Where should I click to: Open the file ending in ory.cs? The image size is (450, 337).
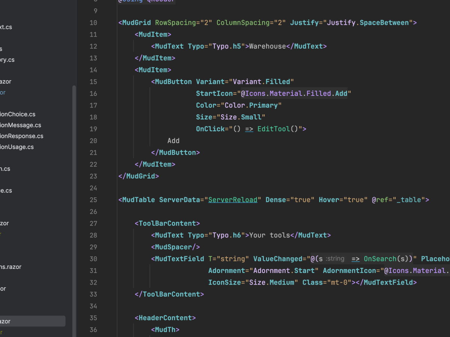[x=7, y=60]
